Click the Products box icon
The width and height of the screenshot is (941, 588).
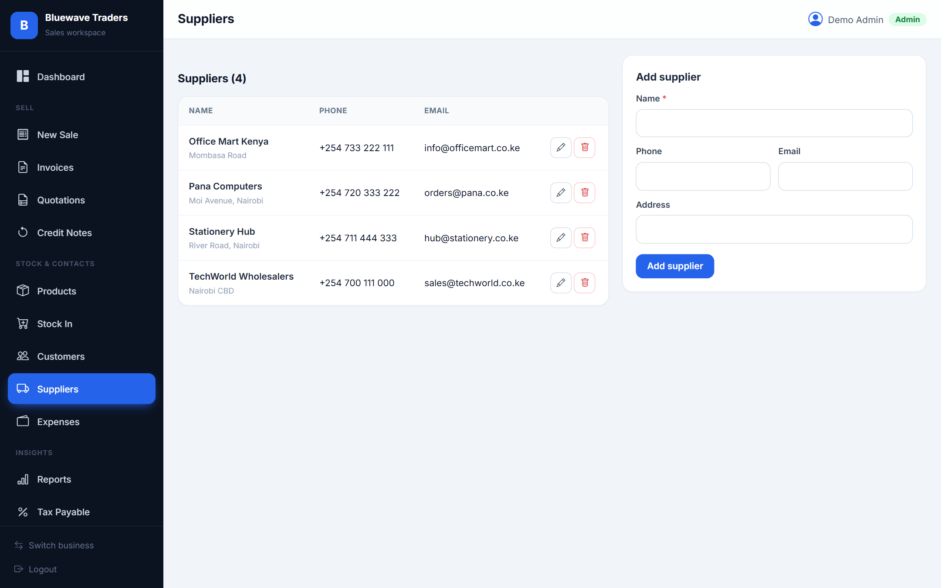point(23,291)
